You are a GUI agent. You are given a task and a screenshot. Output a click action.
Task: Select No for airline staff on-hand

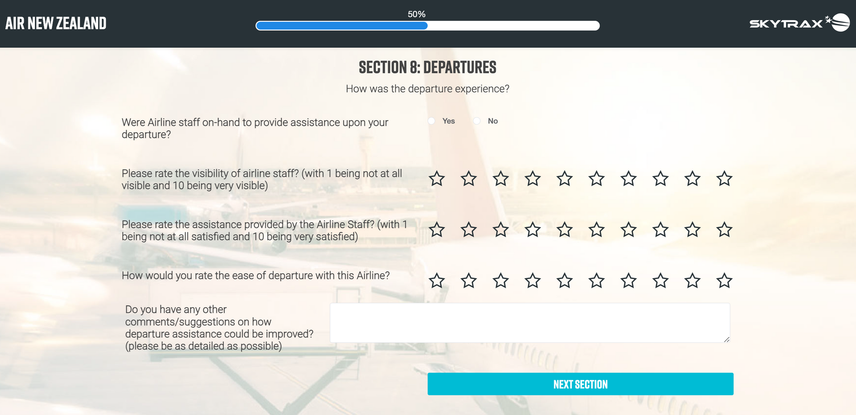(477, 121)
